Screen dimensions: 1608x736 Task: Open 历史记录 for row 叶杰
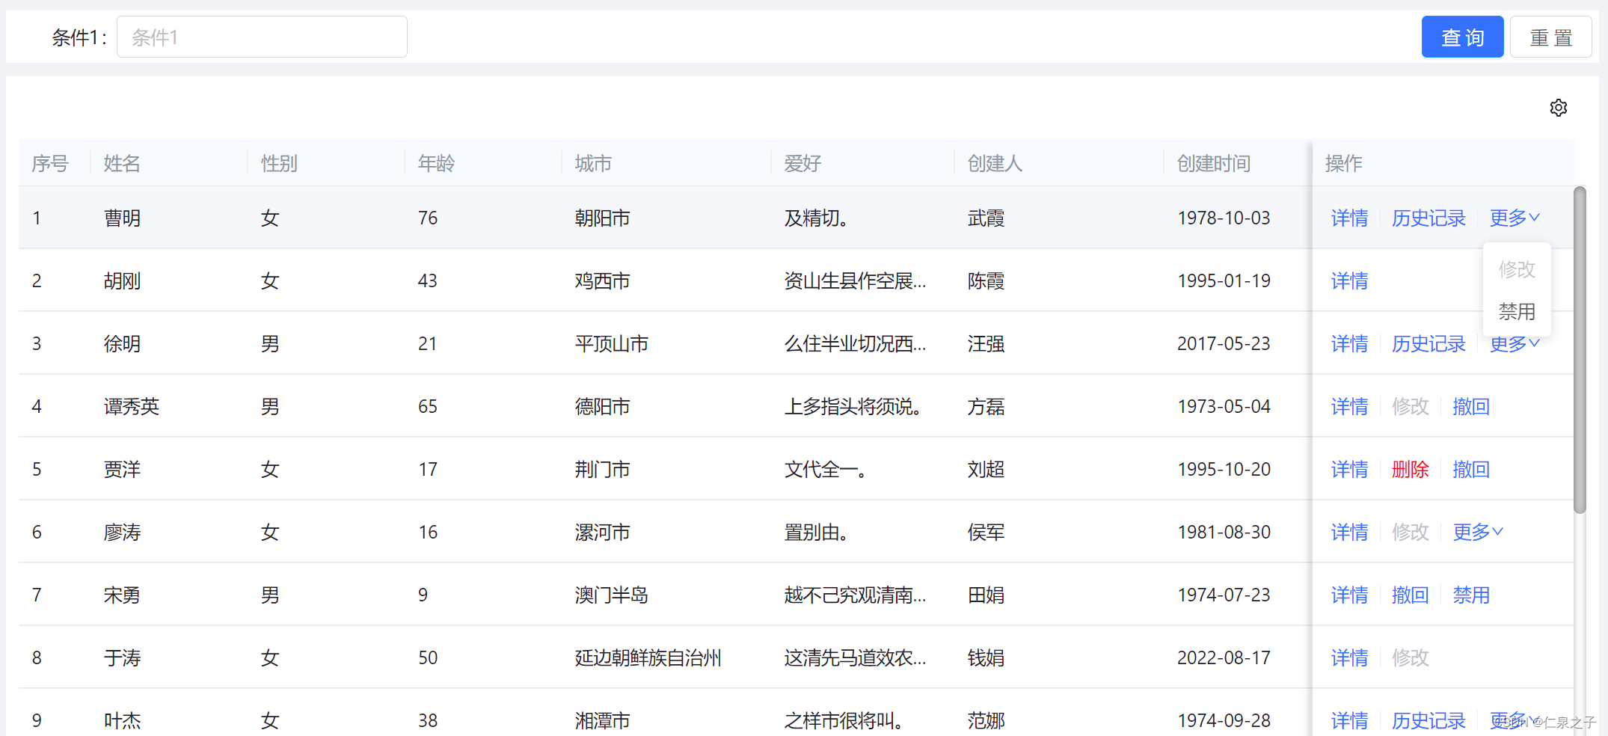point(1429,720)
